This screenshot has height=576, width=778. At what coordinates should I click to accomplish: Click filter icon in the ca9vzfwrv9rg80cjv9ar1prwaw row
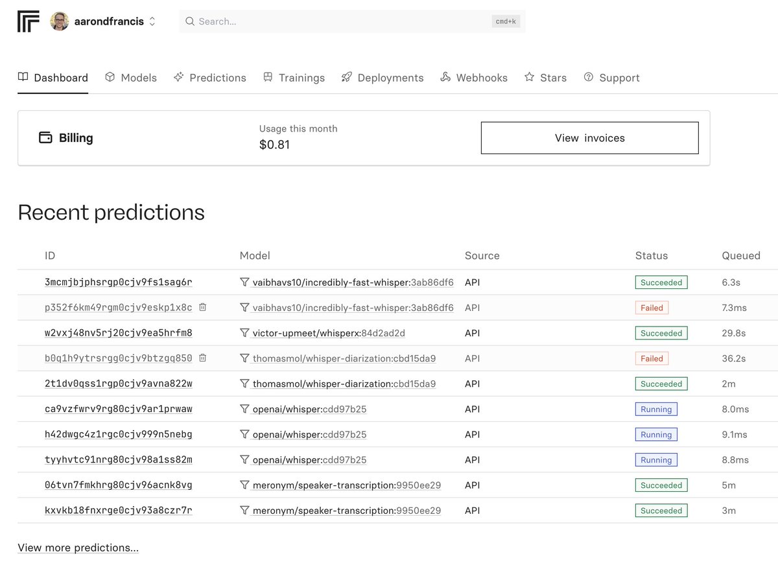[244, 409]
